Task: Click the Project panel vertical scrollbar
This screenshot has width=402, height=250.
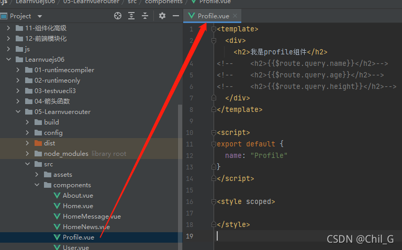Action: click(180, 177)
